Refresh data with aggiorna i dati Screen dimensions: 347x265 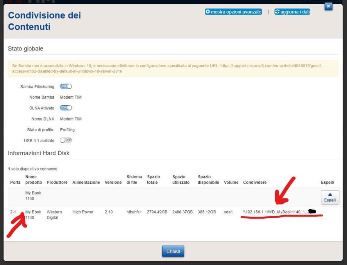pos(292,12)
